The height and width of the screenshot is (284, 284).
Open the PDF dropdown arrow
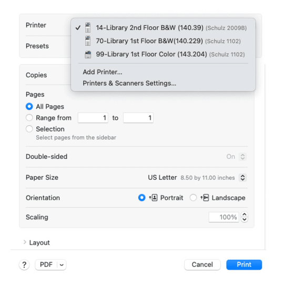coord(62,265)
